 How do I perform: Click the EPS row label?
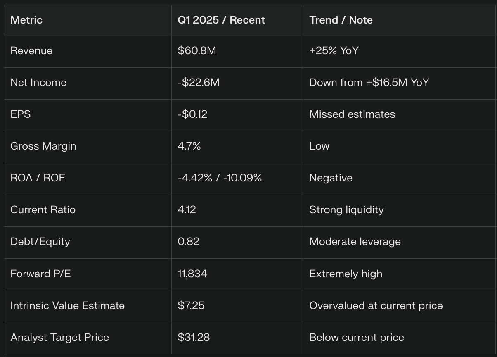[x=21, y=114]
